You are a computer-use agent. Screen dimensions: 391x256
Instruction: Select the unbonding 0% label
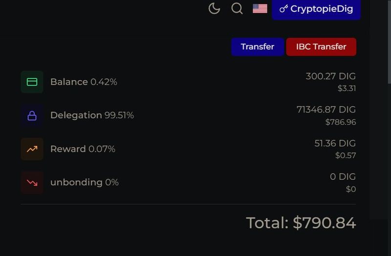point(85,182)
